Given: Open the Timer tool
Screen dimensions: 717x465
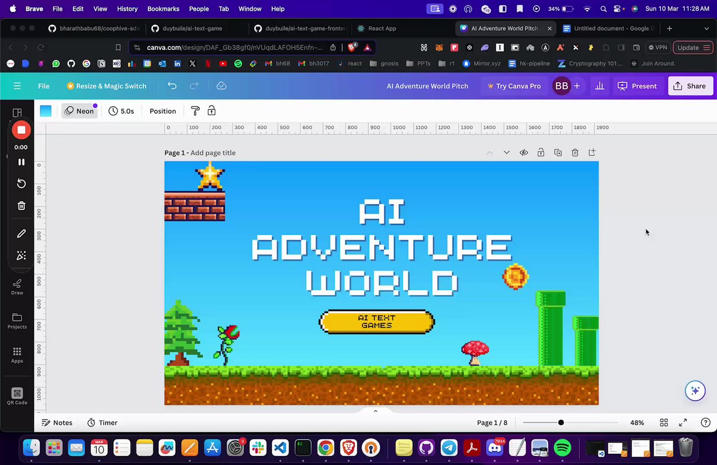Looking at the screenshot, I should [x=102, y=422].
